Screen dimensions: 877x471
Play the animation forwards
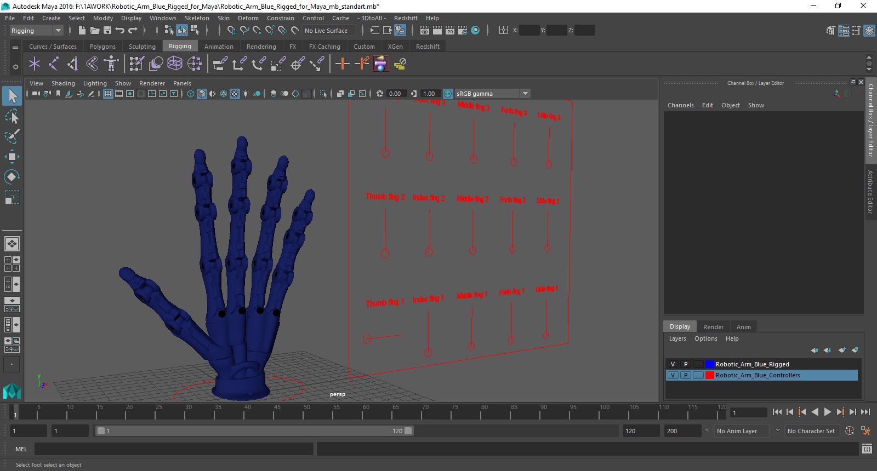(828, 412)
